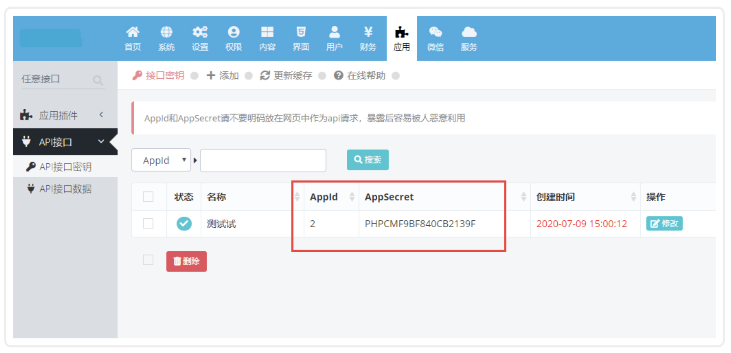Open the 内容 content grid menu
Screen dimensions: 731x353
(x=267, y=39)
